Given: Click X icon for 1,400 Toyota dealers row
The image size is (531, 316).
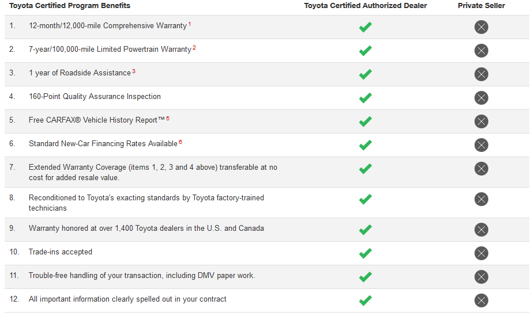Looking at the screenshot, I should tap(481, 230).
